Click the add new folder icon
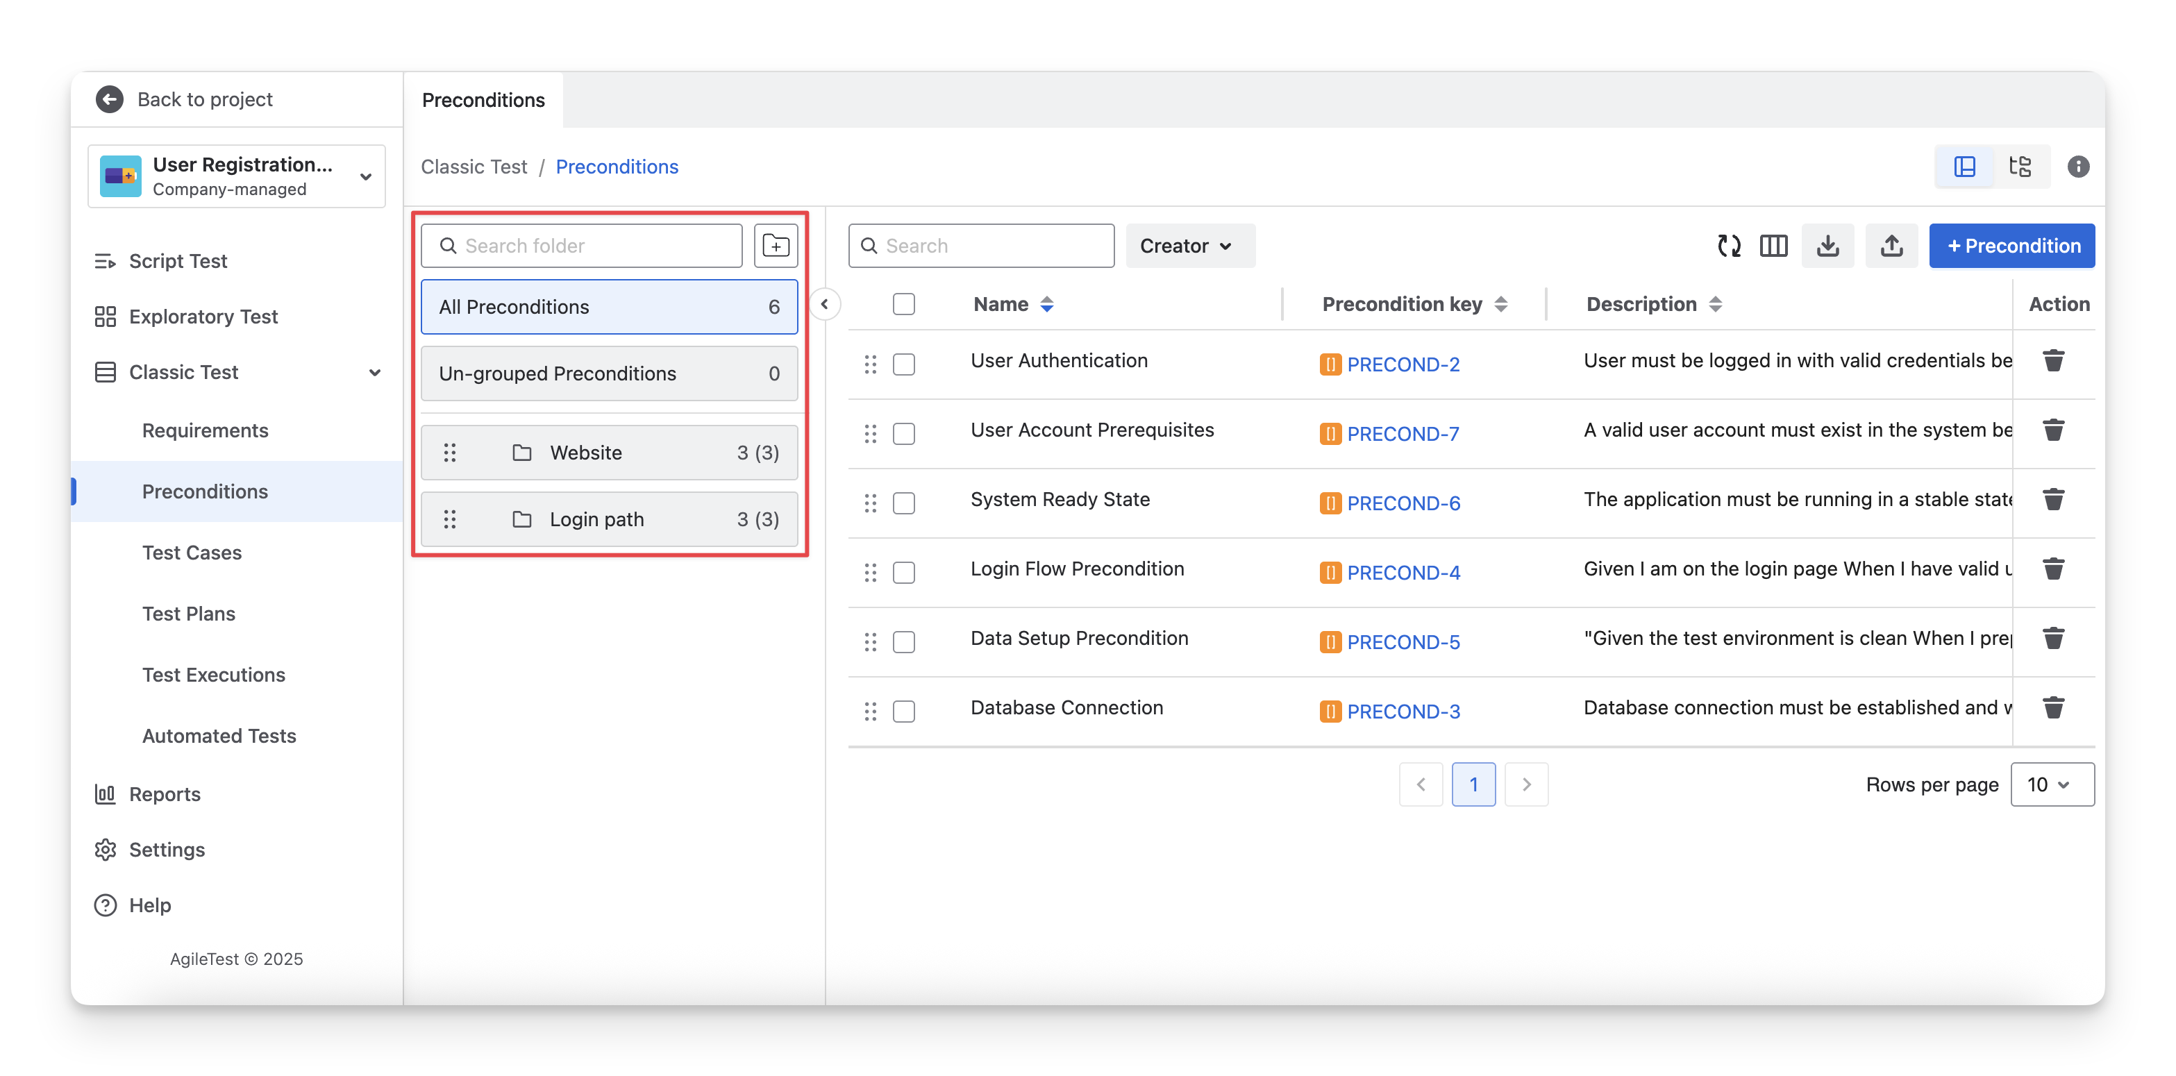2176x1076 pixels. pos(776,246)
